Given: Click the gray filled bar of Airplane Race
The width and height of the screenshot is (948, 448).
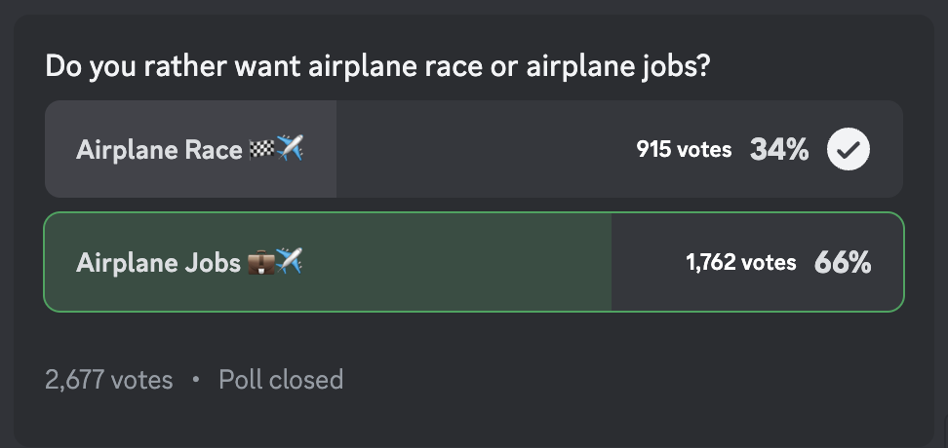Looking at the screenshot, I should (191, 149).
